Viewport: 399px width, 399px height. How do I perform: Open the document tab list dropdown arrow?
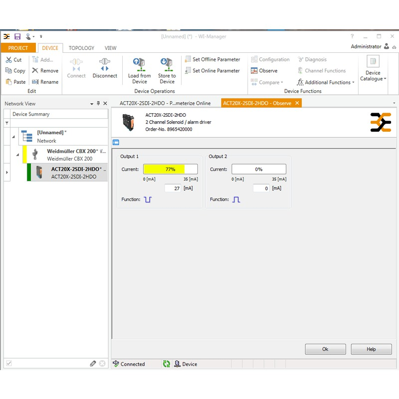coord(394,103)
